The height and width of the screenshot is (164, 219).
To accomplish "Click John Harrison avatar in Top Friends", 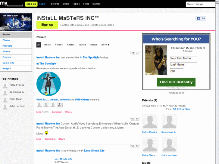I will tap(5, 107).
